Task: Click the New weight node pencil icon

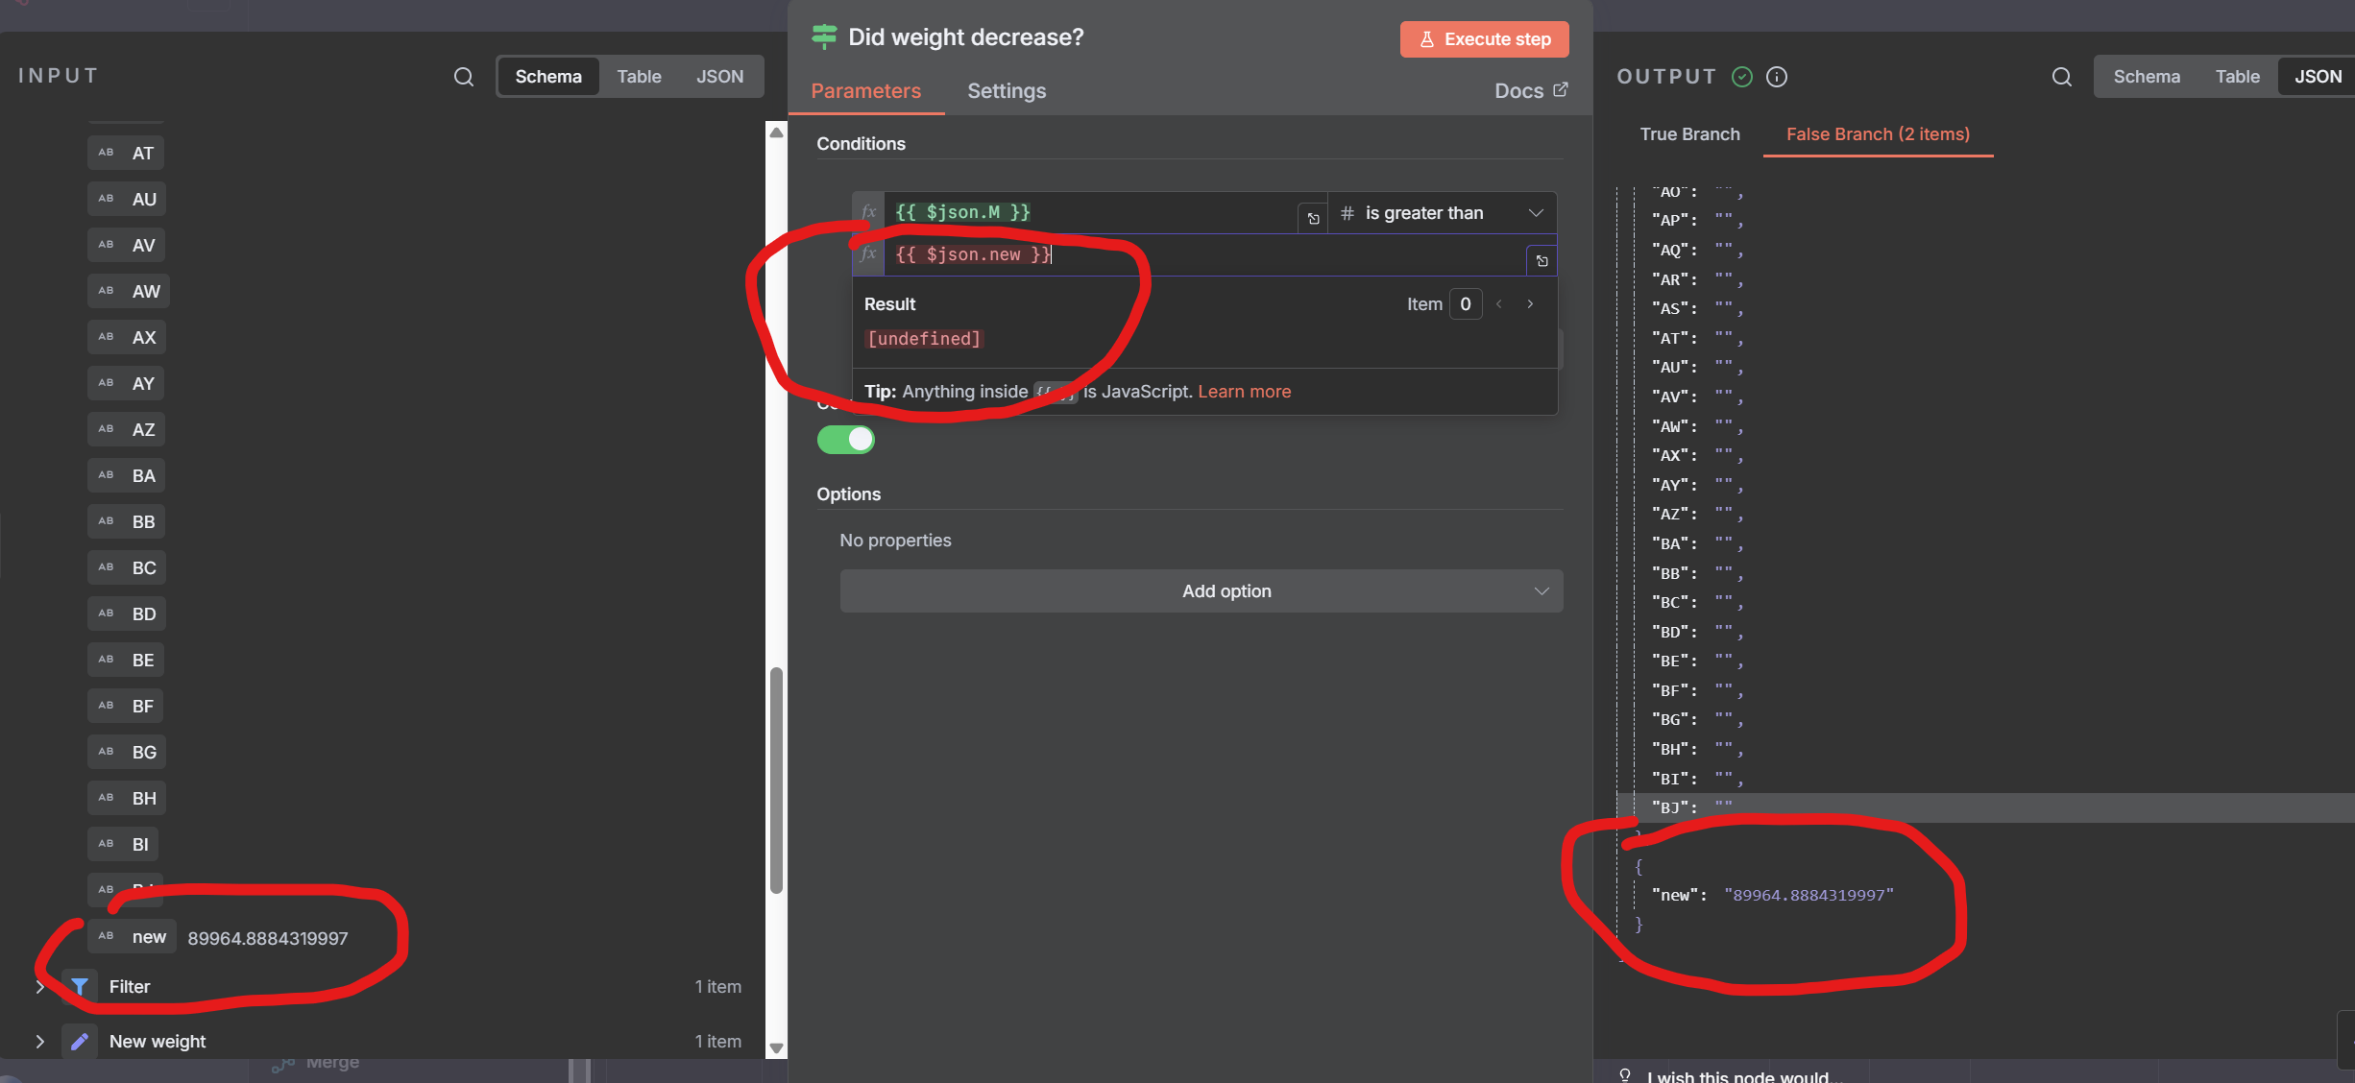Action: 80,1040
